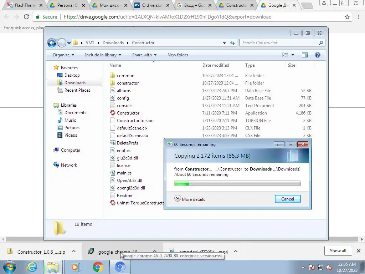Expand the address bar history dropdown
The image size is (365, 274).
coord(224,43)
